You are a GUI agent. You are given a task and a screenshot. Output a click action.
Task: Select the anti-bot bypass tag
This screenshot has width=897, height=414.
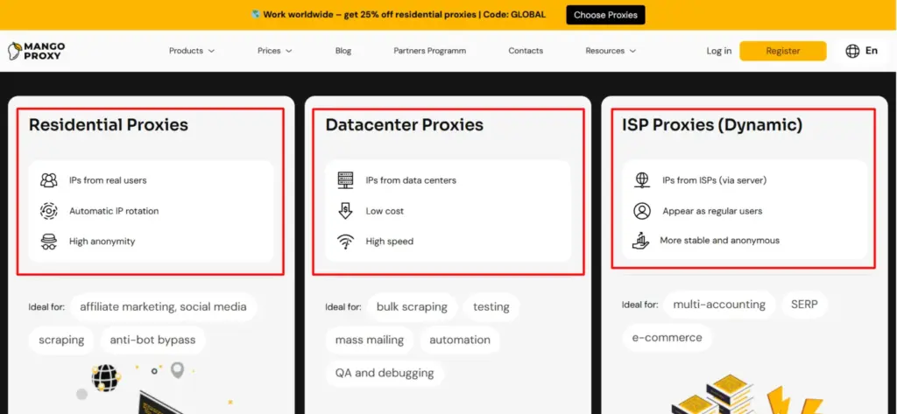point(152,340)
